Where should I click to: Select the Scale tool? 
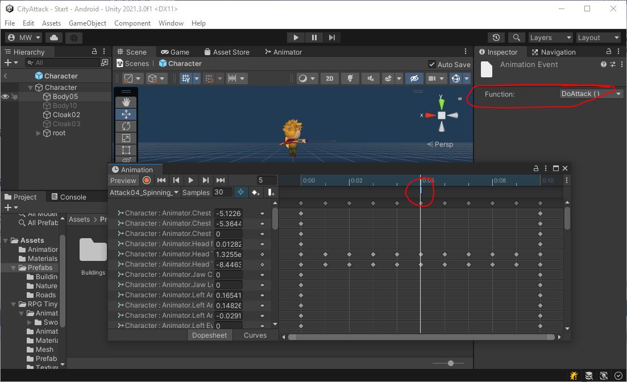[126, 138]
